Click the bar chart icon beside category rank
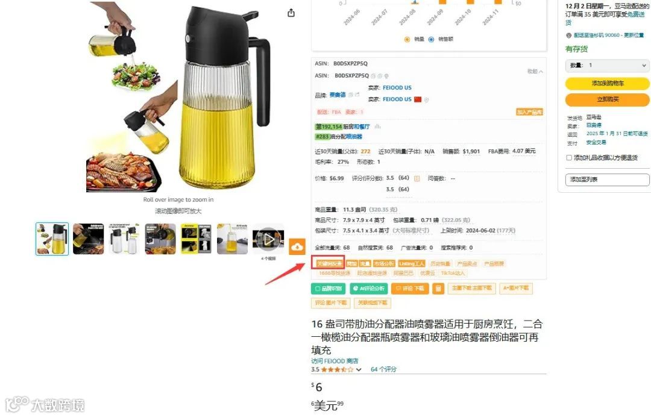Screen dimensions: 651x417 (377, 127)
